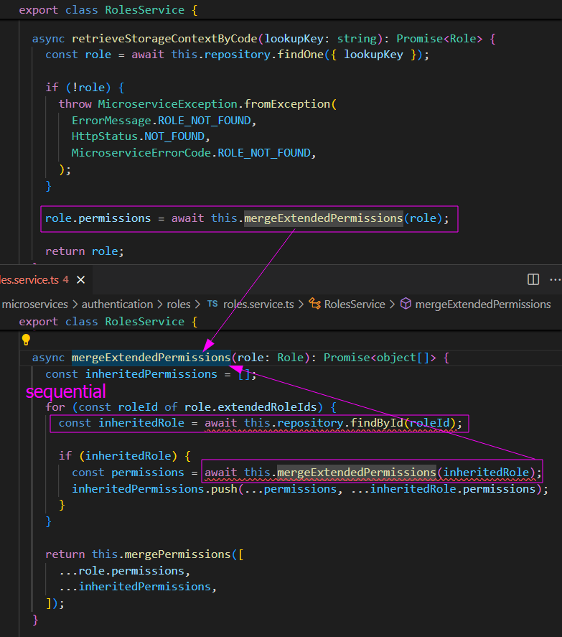
Task: Click the lightbulb quick fix icon
Action: point(26,340)
